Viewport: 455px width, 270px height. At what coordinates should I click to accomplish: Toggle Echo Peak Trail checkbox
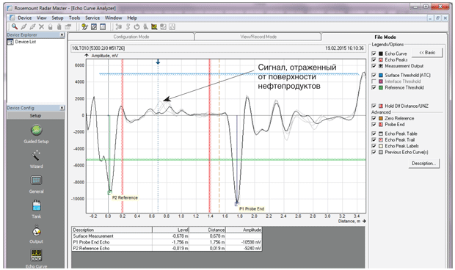[x=374, y=140]
